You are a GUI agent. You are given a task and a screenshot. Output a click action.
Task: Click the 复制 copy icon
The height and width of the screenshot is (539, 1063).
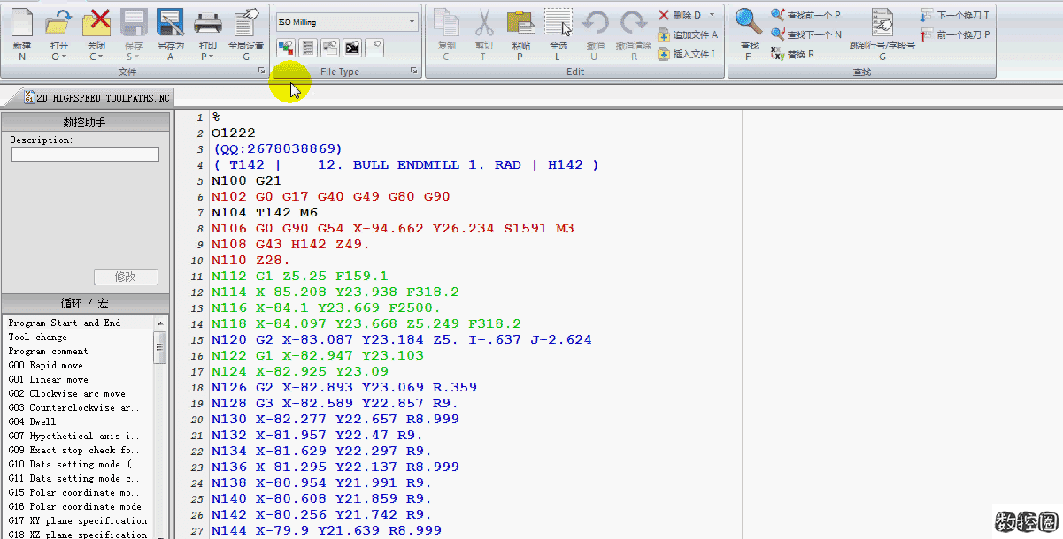[x=447, y=25]
